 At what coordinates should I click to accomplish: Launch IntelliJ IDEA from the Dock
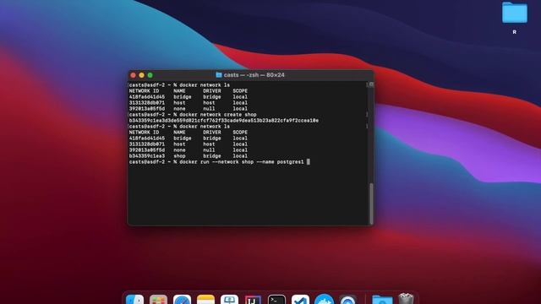(253, 299)
